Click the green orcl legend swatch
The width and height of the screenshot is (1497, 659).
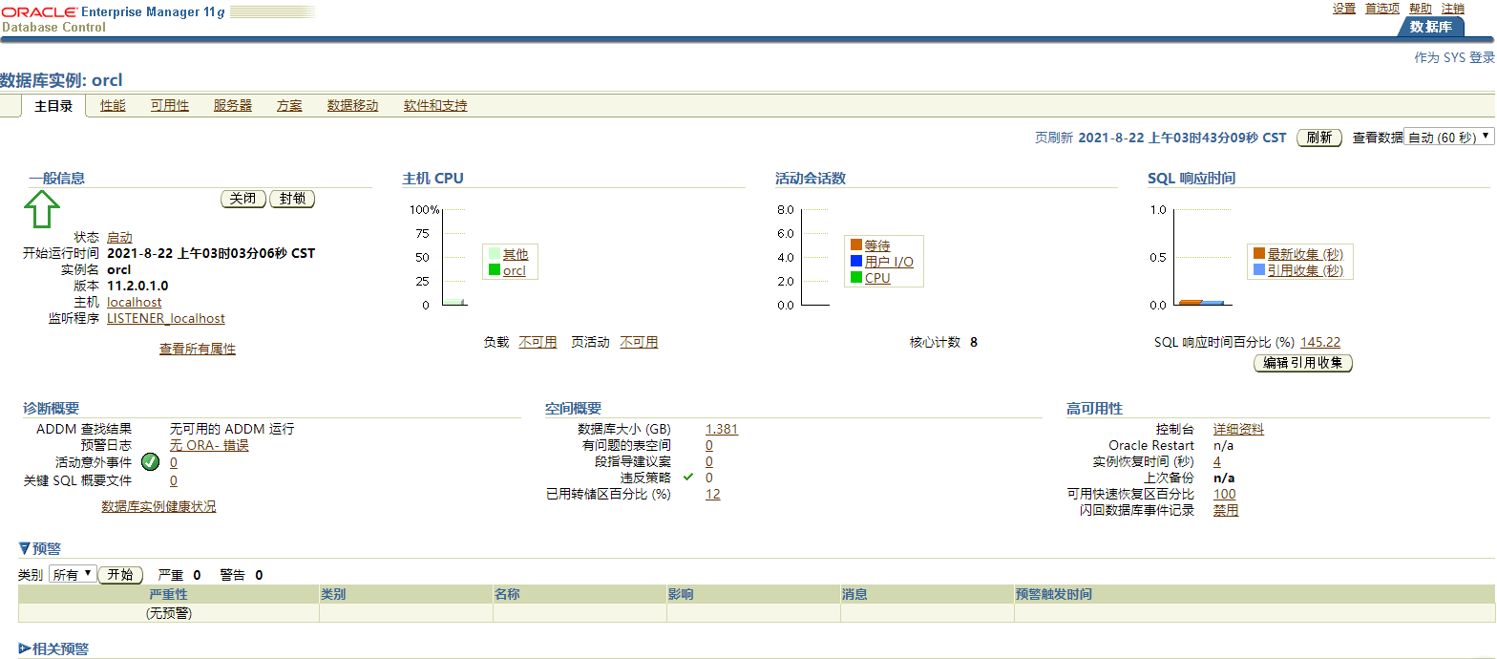[494, 270]
